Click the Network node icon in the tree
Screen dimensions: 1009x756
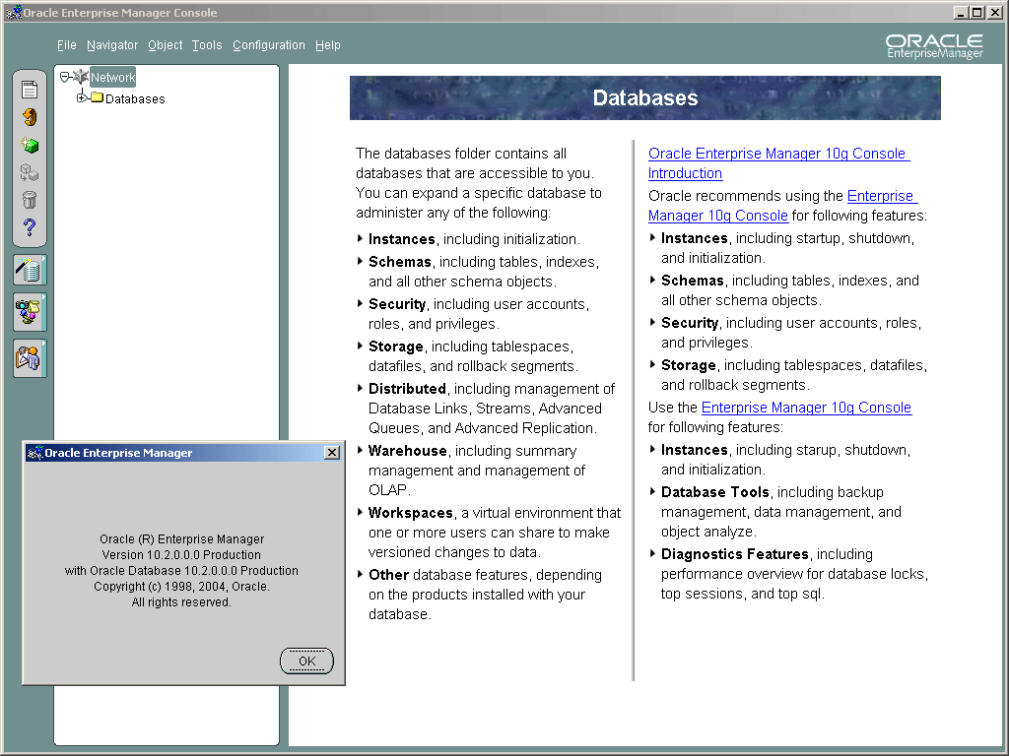[x=81, y=77]
